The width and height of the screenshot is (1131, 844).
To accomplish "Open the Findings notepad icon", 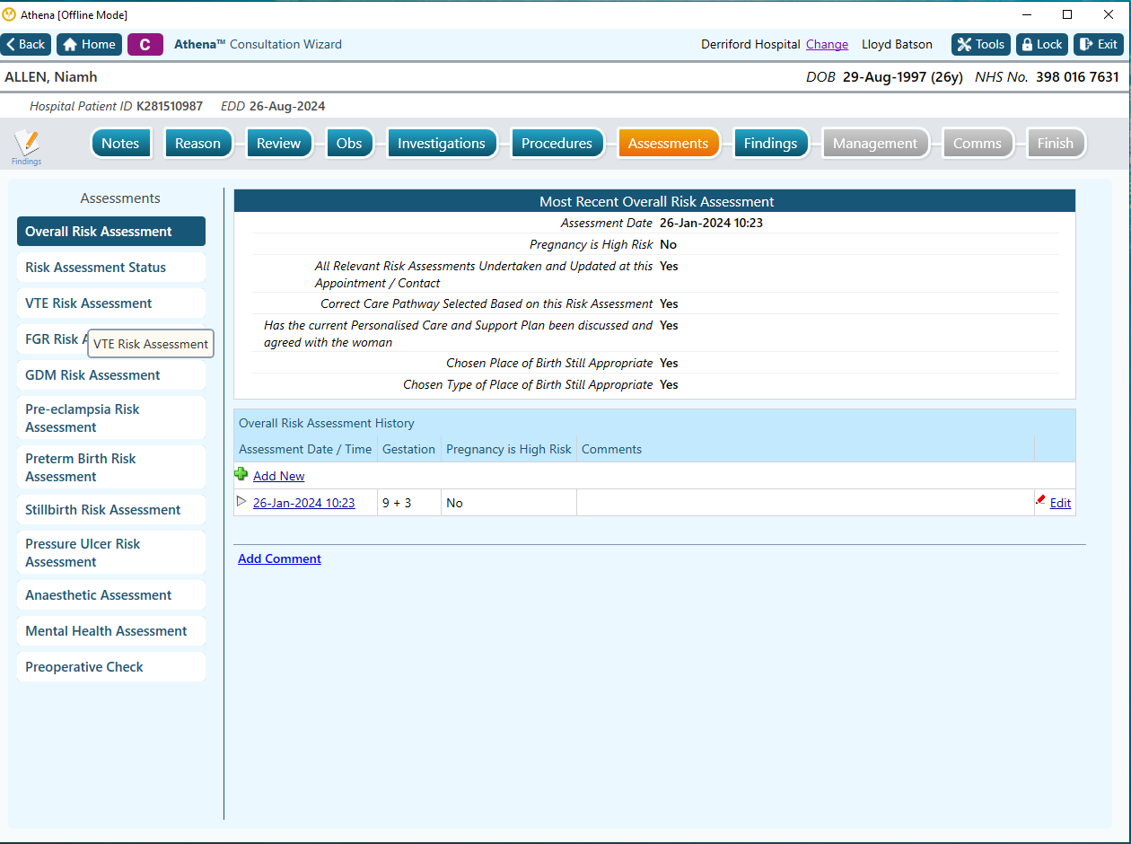I will [27, 147].
